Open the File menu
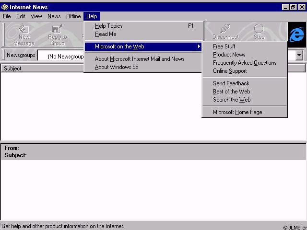The height and width of the screenshot is (230, 307). coord(7,16)
